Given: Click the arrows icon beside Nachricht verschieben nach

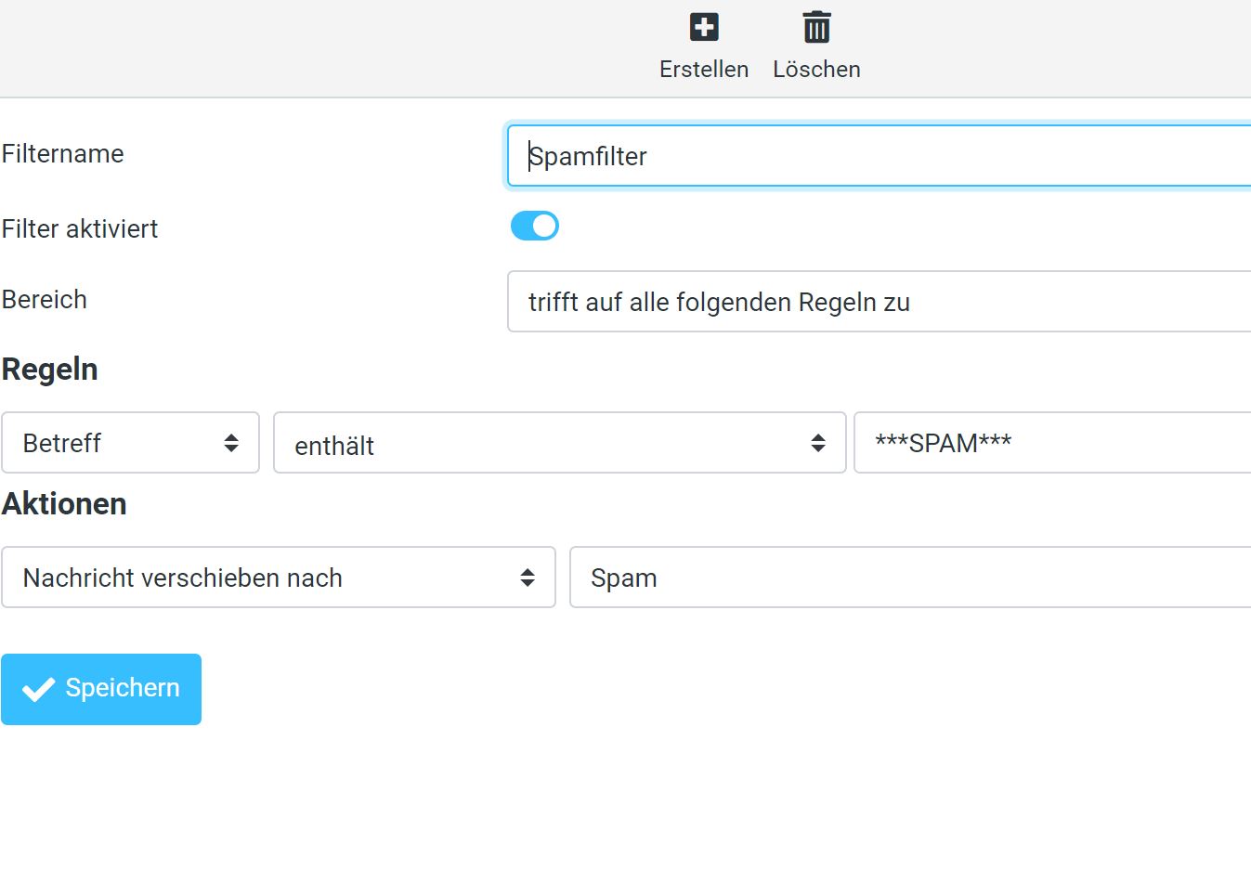Looking at the screenshot, I should coord(527,578).
